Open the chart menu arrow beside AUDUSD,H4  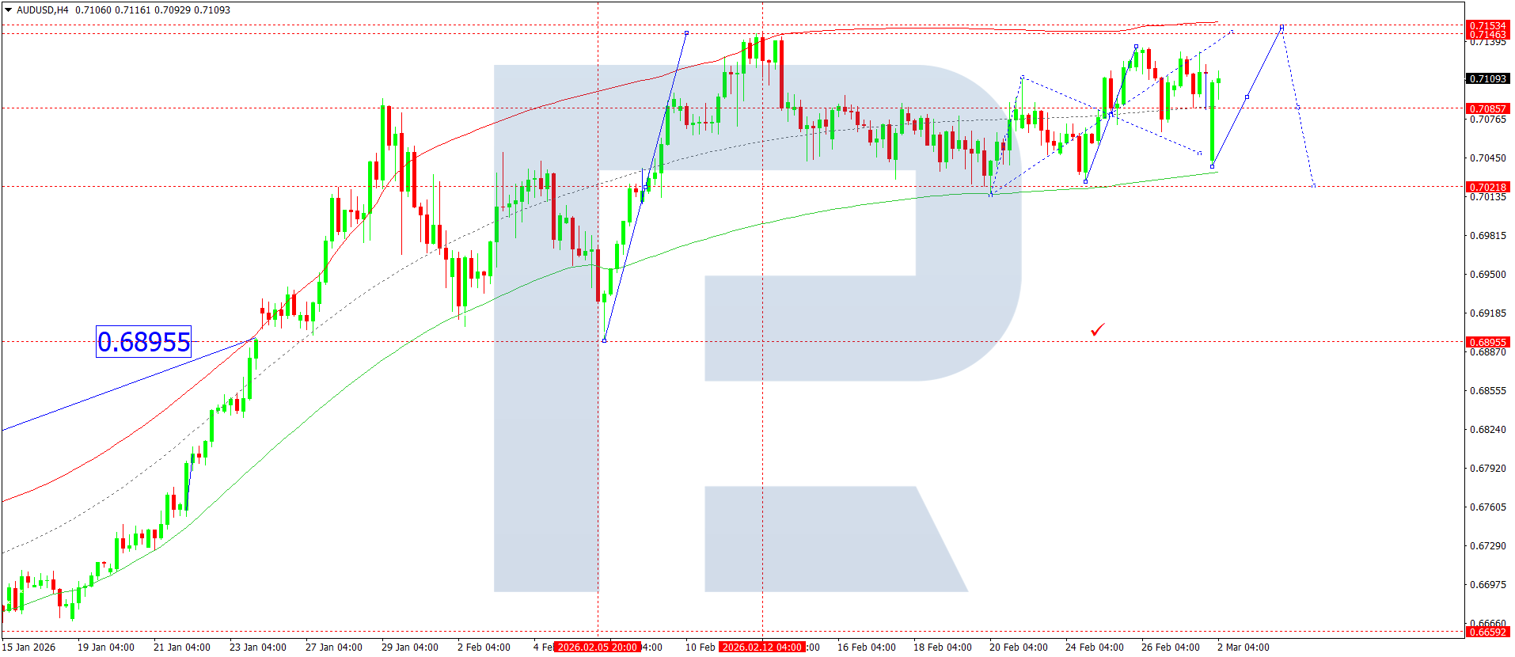click(x=8, y=10)
